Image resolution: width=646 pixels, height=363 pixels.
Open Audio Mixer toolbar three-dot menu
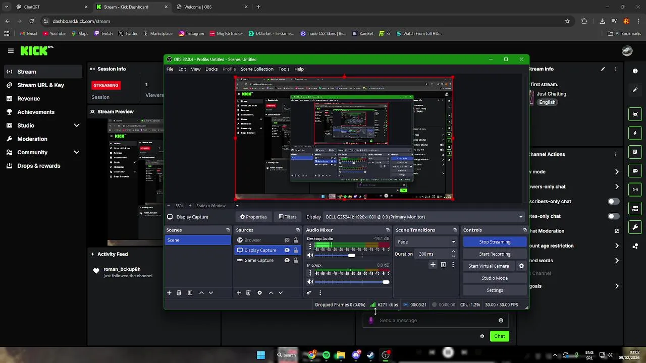[320, 293]
